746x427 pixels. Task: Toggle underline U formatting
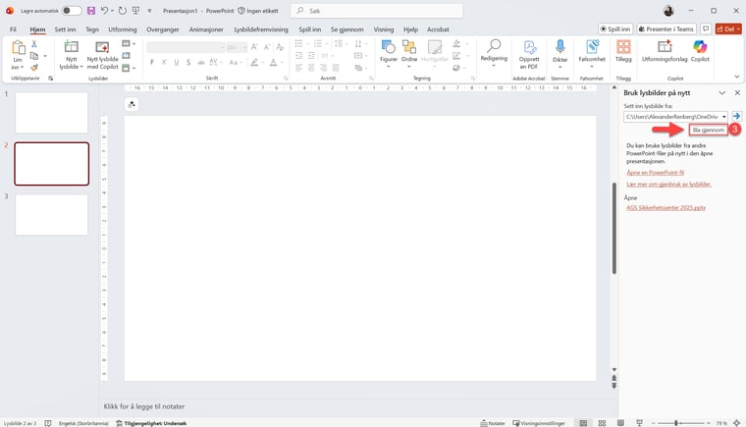pyautogui.click(x=177, y=63)
